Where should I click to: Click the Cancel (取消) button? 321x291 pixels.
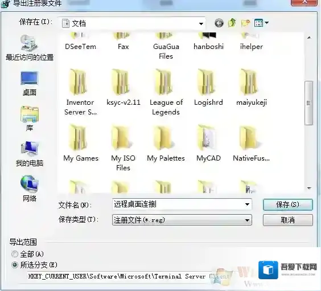tap(287, 220)
